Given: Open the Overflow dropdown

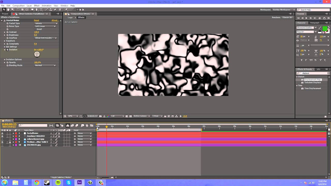Looking at the screenshot, I should tap(46, 38).
